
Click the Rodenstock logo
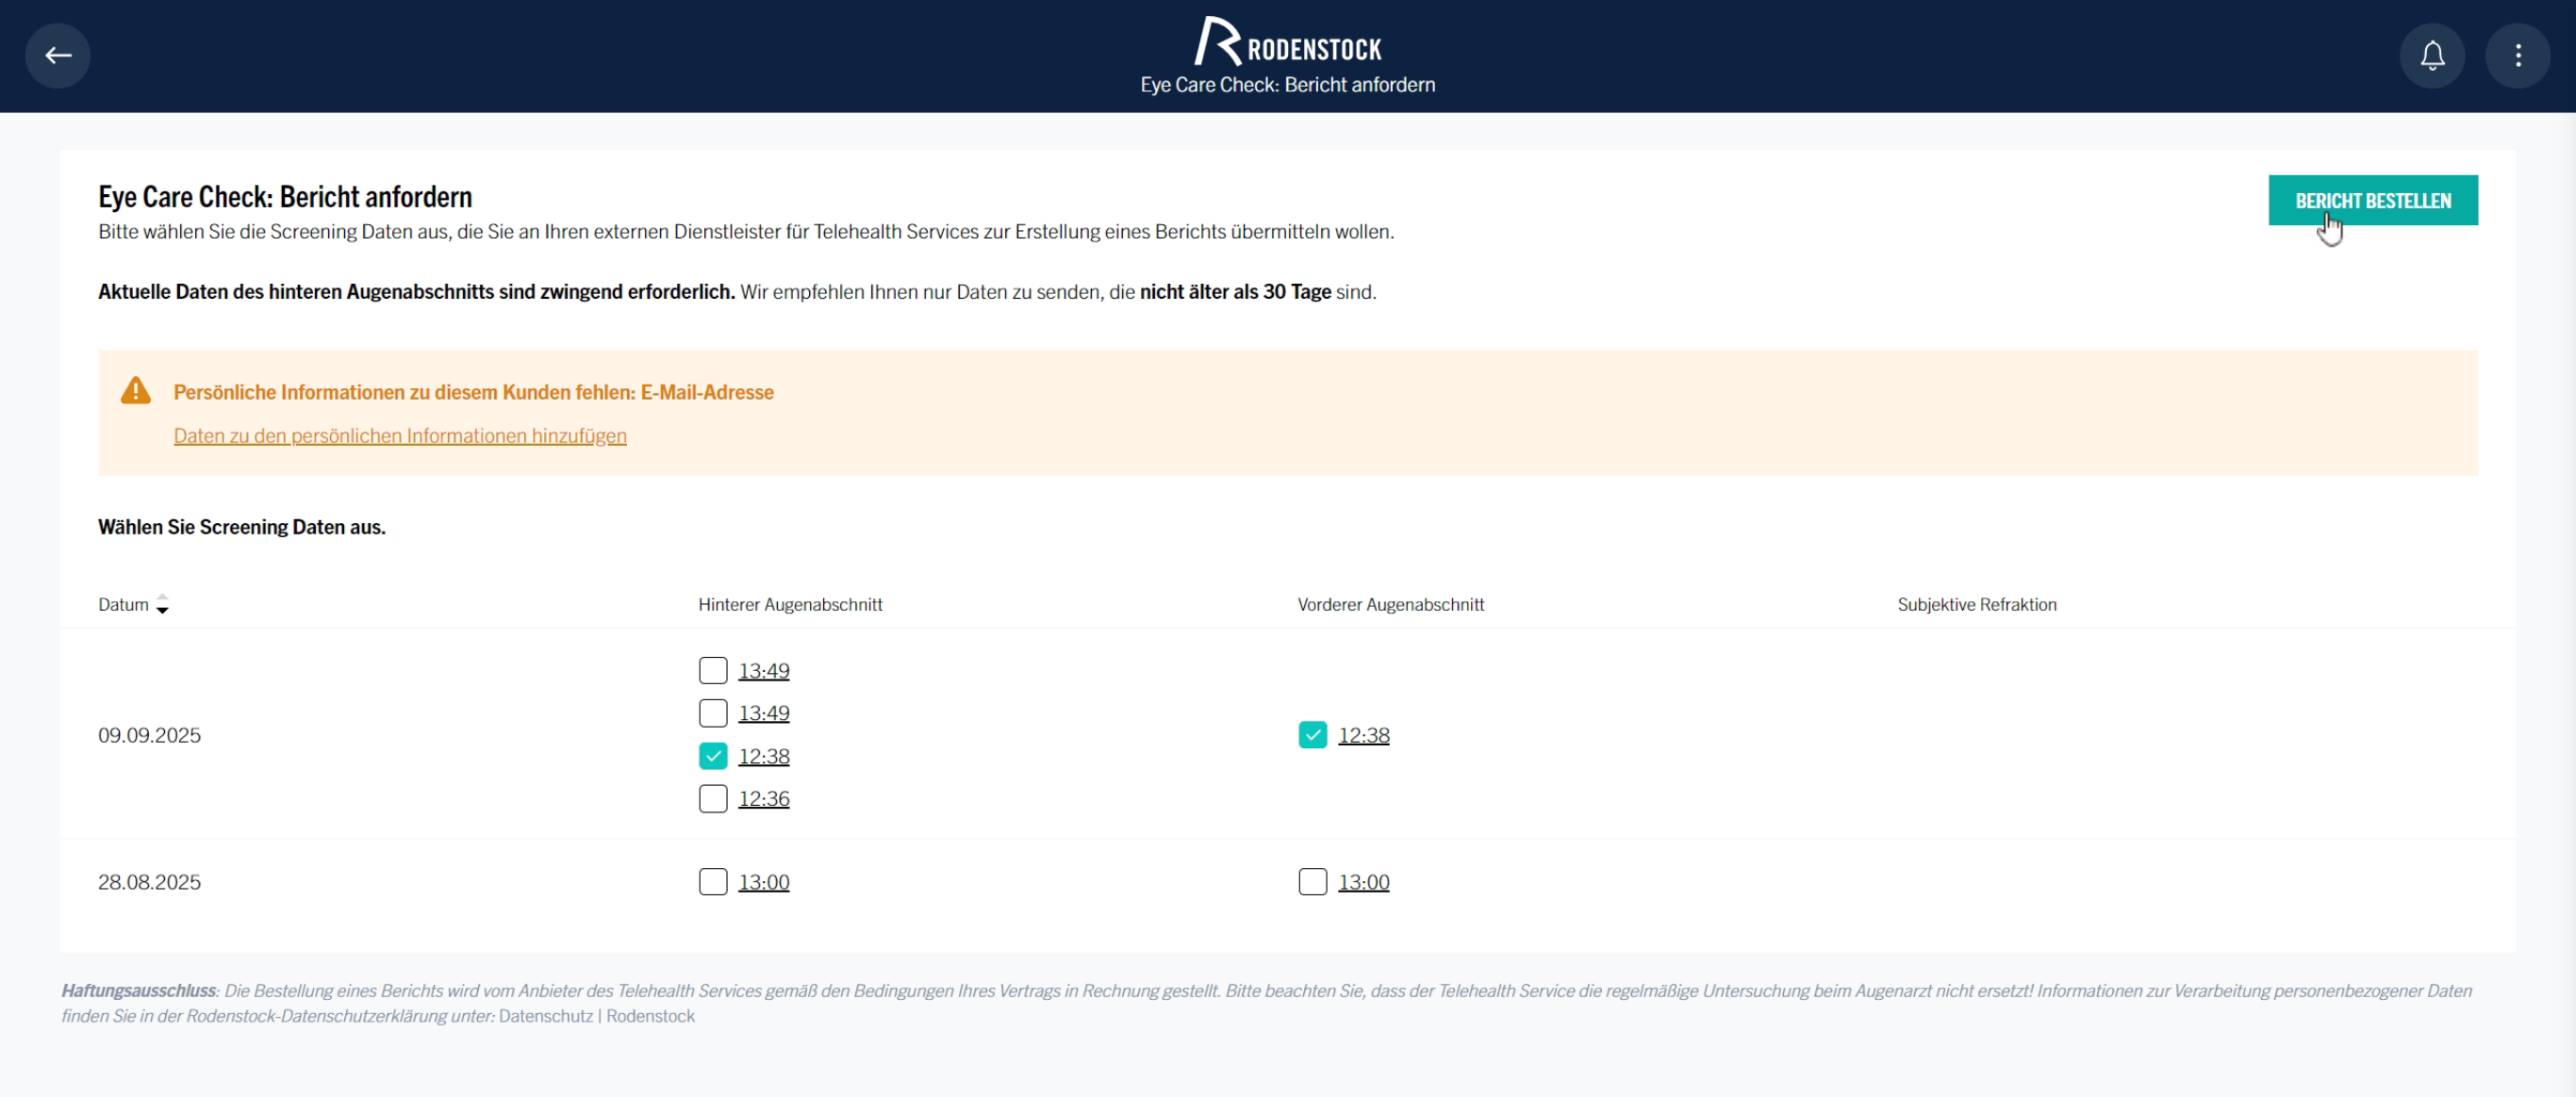[x=1287, y=43]
